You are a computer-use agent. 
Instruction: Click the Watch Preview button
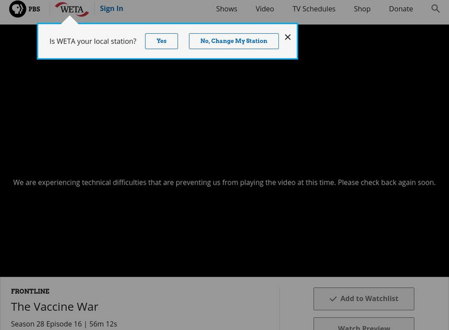pyautogui.click(x=364, y=326)
